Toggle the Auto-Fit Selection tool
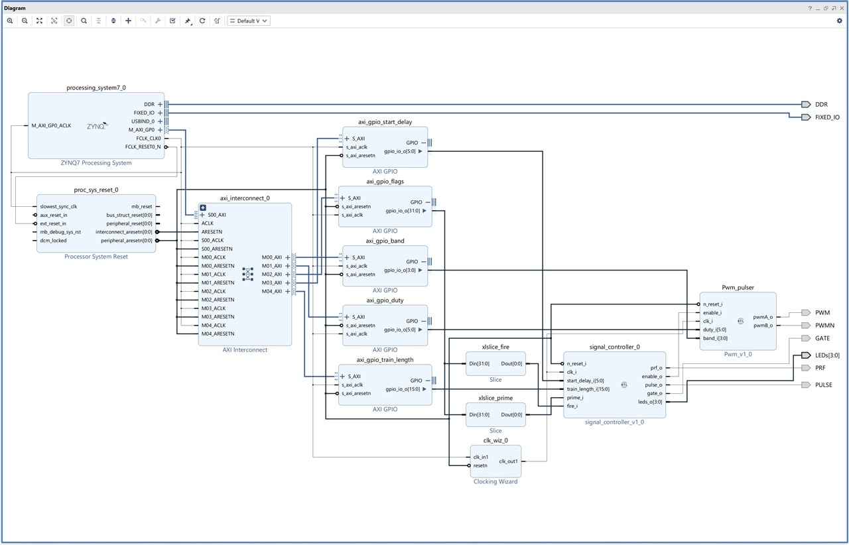The image size is (849, 545). [x=69, y=21]
